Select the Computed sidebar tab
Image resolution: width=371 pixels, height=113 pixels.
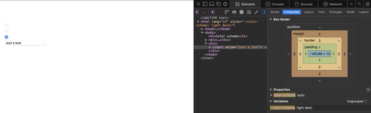point(292,12)
